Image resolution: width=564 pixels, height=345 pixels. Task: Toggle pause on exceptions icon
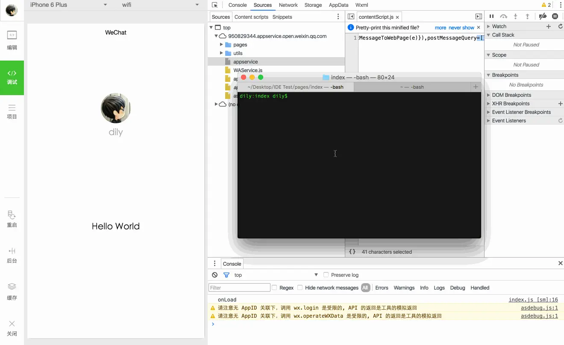point(555,16)
